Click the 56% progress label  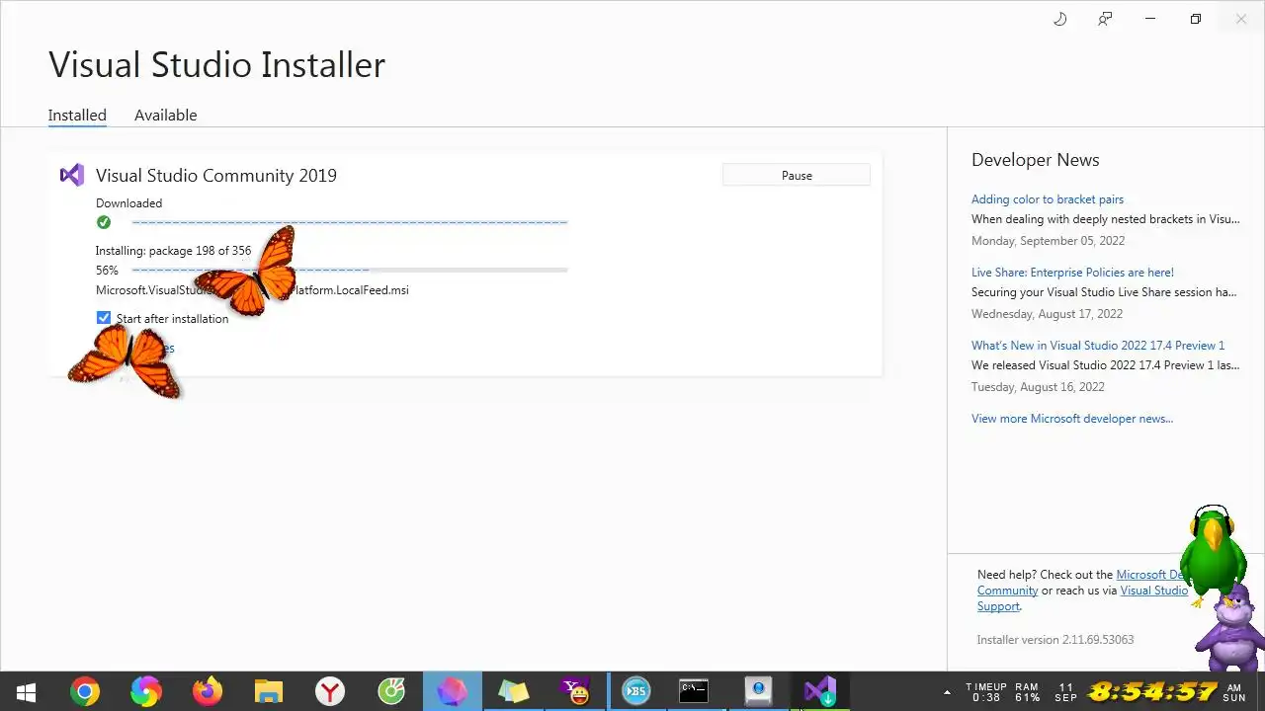click(x=107, y=271)
